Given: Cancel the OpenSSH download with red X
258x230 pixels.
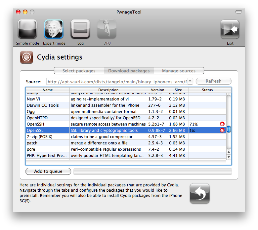Looking at the screenshot, I should coord(222,124).
